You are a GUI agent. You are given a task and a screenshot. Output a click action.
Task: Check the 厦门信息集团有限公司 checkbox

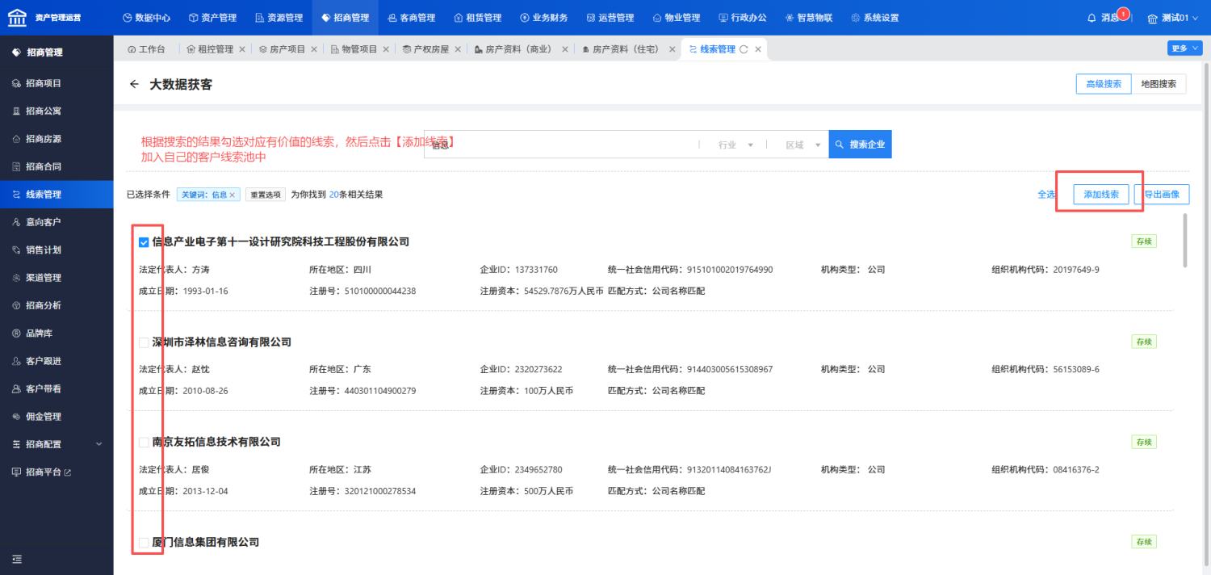(x=144, y=543)
